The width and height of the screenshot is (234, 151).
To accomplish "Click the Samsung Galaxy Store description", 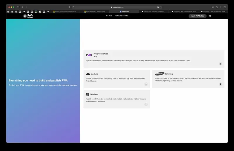I will (x=188, y=79).
